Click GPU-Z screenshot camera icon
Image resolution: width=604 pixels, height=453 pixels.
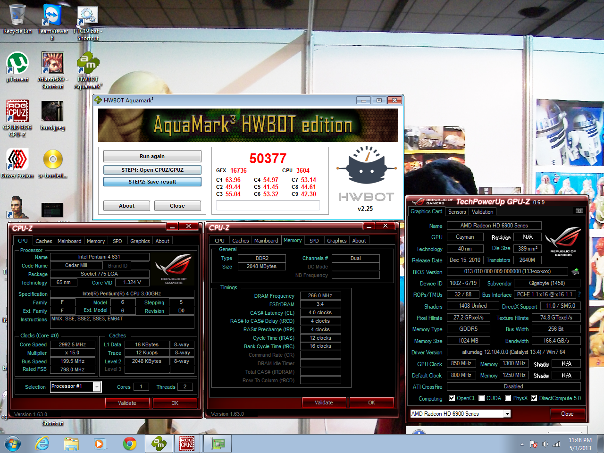click(x=579, y=211)
